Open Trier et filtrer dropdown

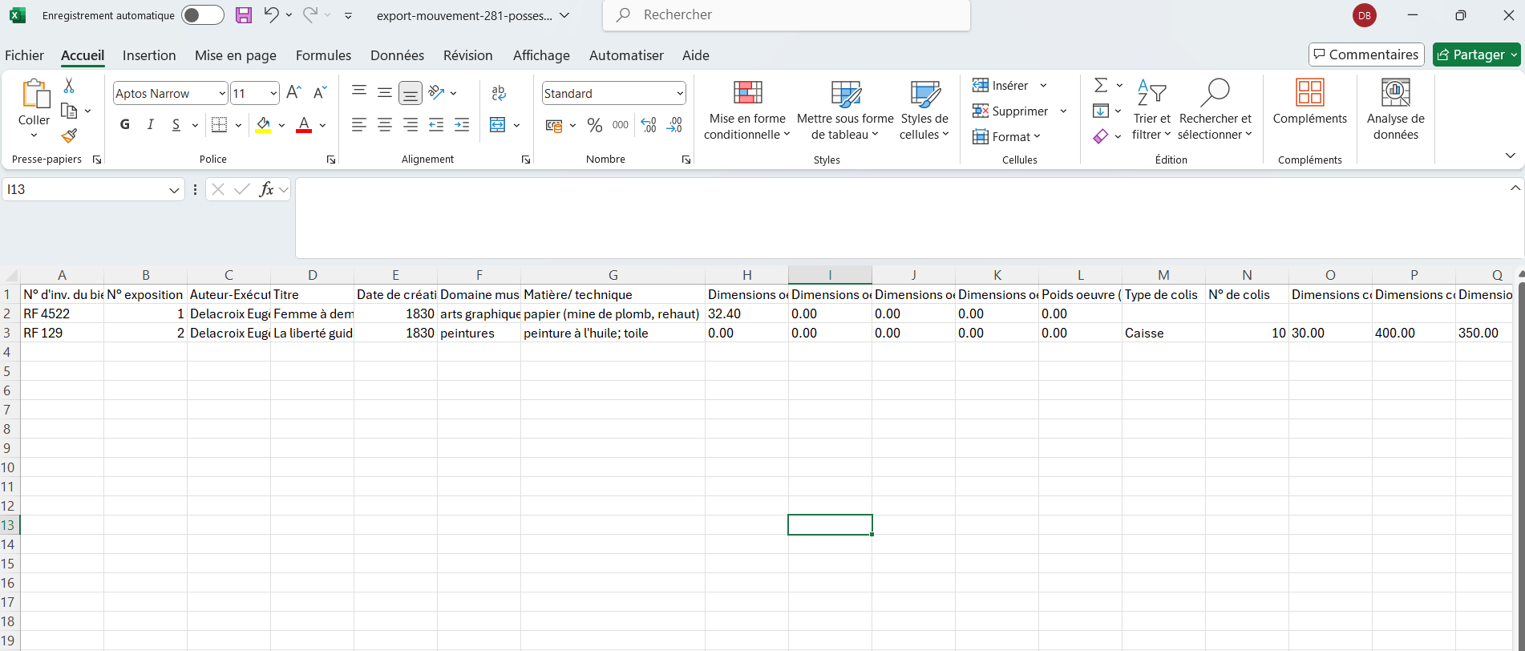(x=1151, y=109)
